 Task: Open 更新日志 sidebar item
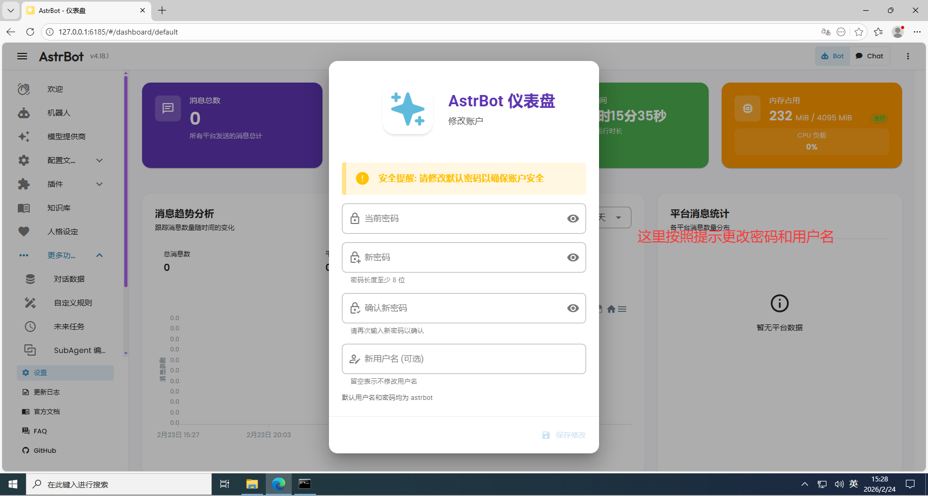point(65,392)
